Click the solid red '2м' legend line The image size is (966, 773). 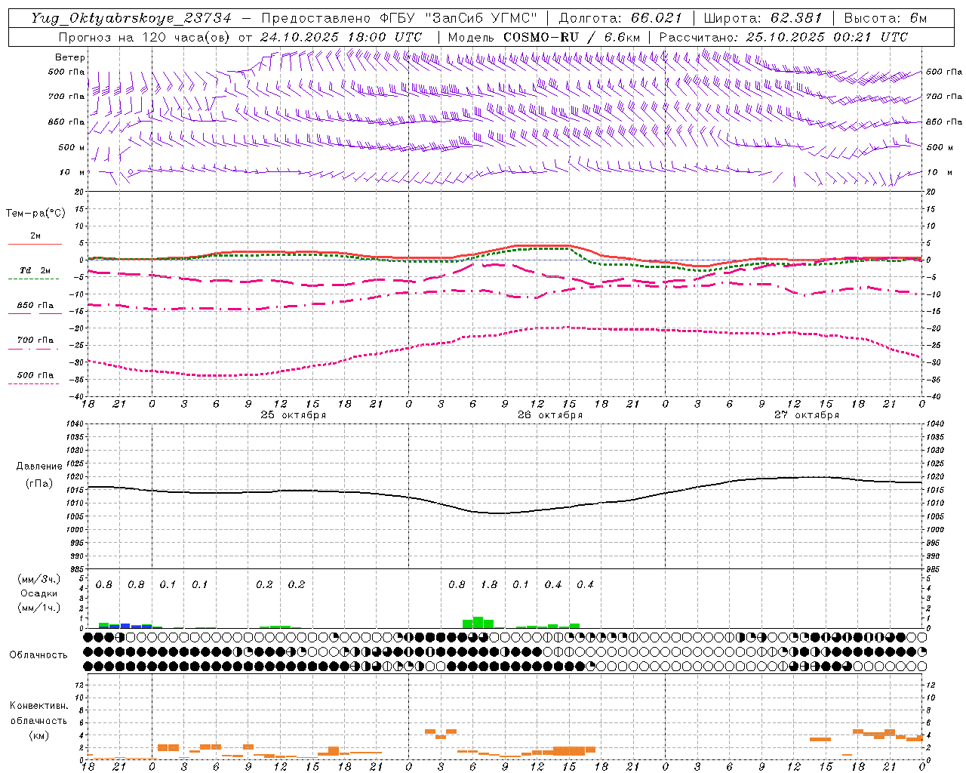[35, 244]
